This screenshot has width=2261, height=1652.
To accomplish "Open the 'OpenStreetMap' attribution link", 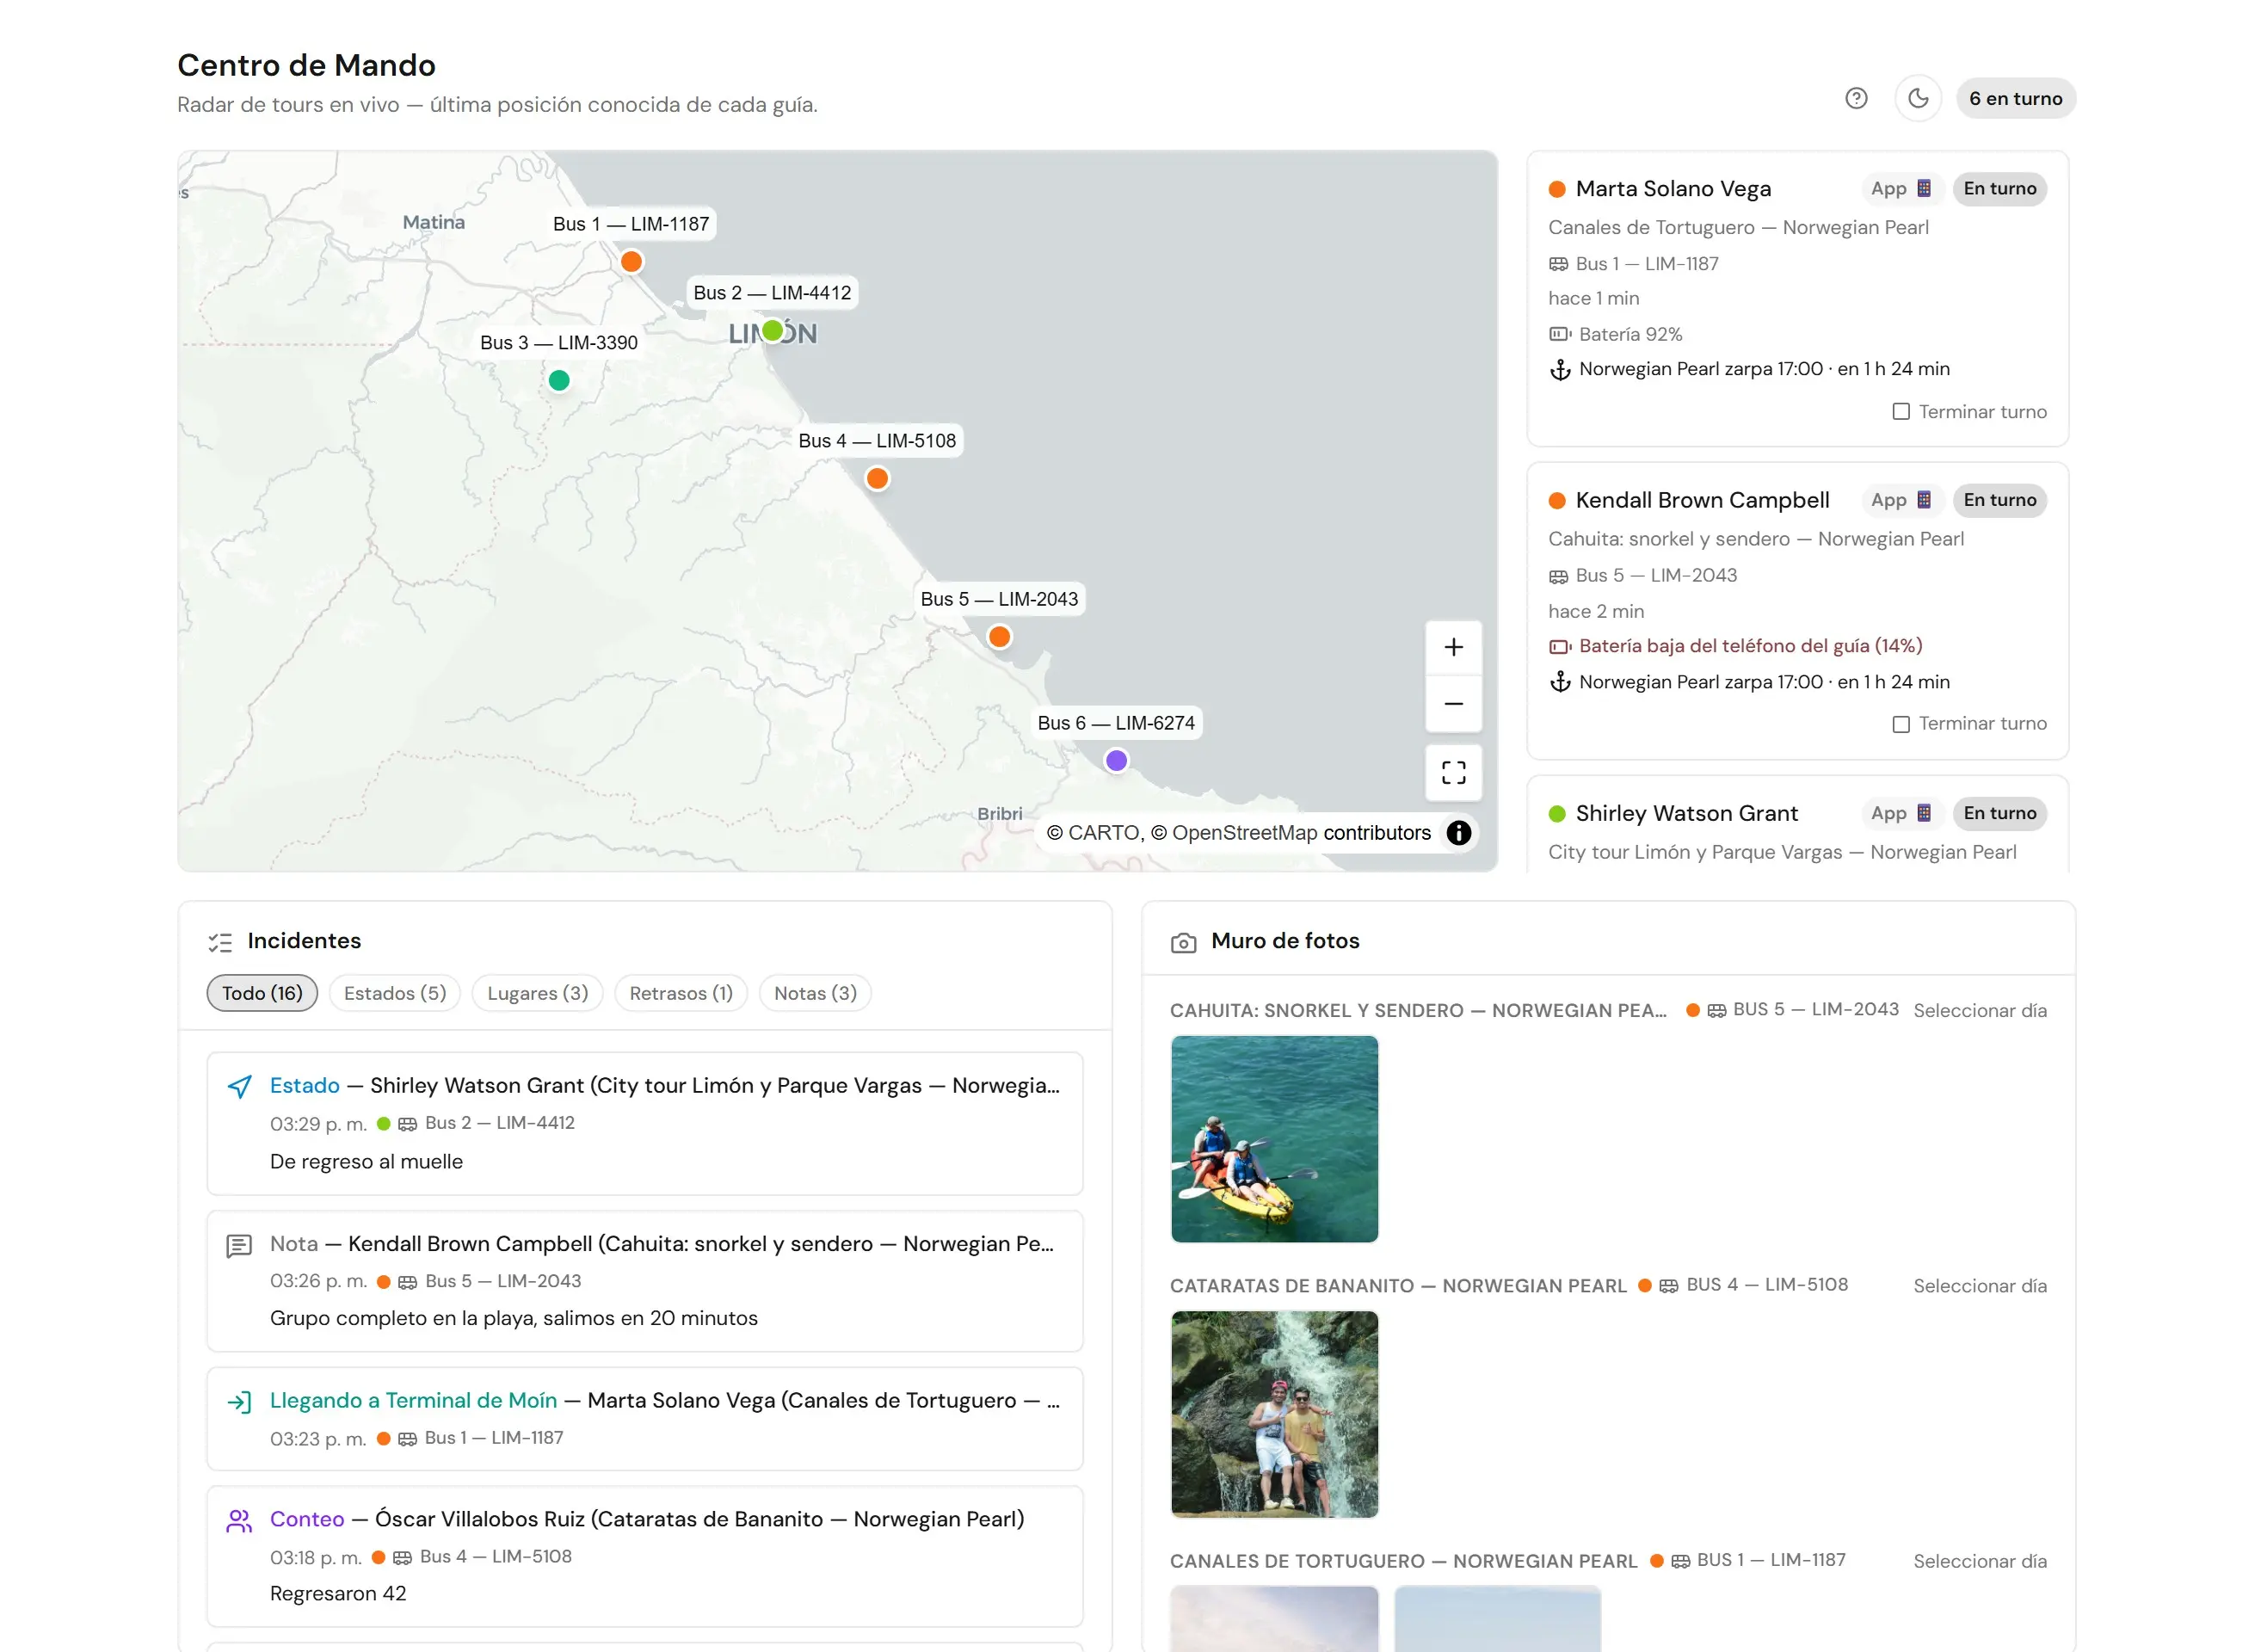I will (1244, 832).
